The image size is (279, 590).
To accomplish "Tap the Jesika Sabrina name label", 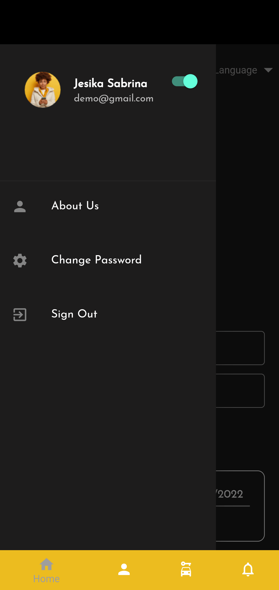I will point(111,83).
